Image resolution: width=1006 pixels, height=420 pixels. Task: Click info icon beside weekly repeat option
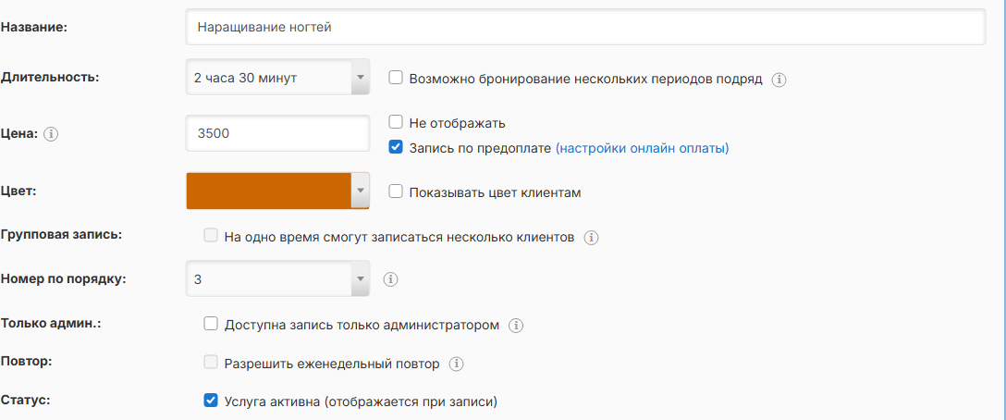click(456, 364)
